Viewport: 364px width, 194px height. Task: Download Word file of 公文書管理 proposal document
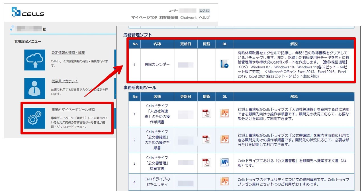pyautogui.click(x=225, y=163)
